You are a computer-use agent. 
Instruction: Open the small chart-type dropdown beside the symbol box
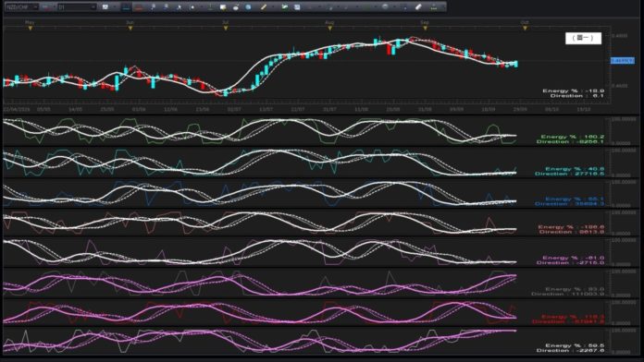[x=48, y=7]
